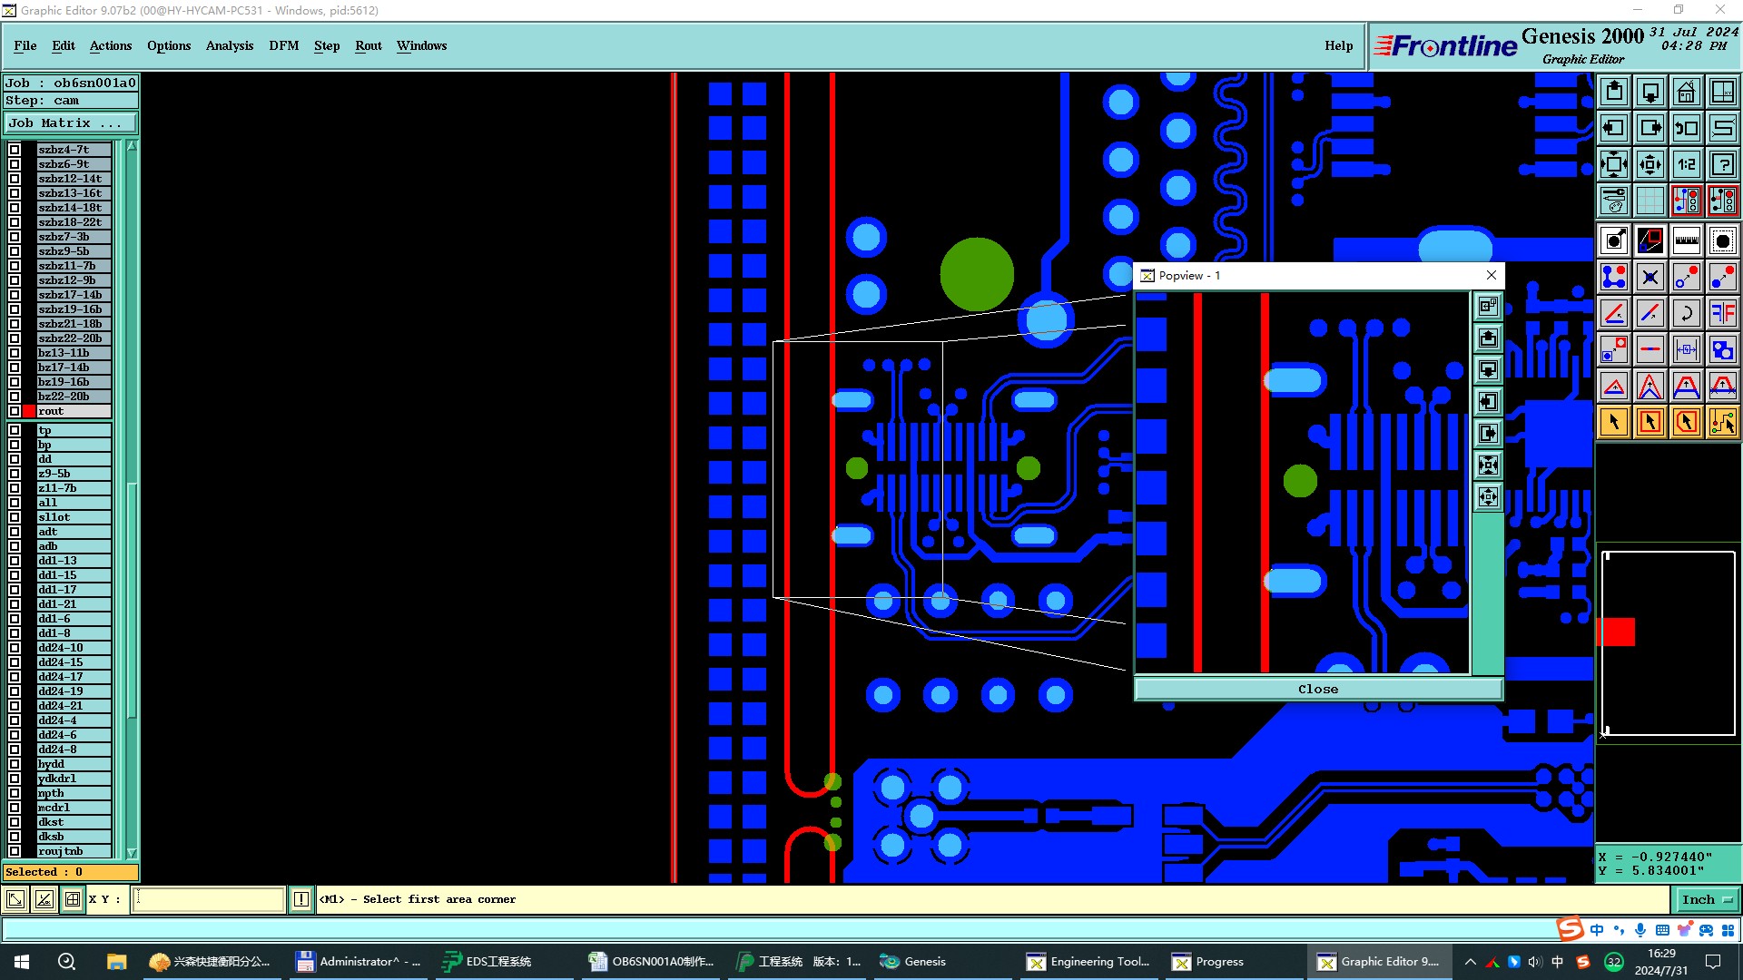The width and height of the screenshot is (1743, 980).
Task: Click the Close button in Popview
Action: [1317, 690]
